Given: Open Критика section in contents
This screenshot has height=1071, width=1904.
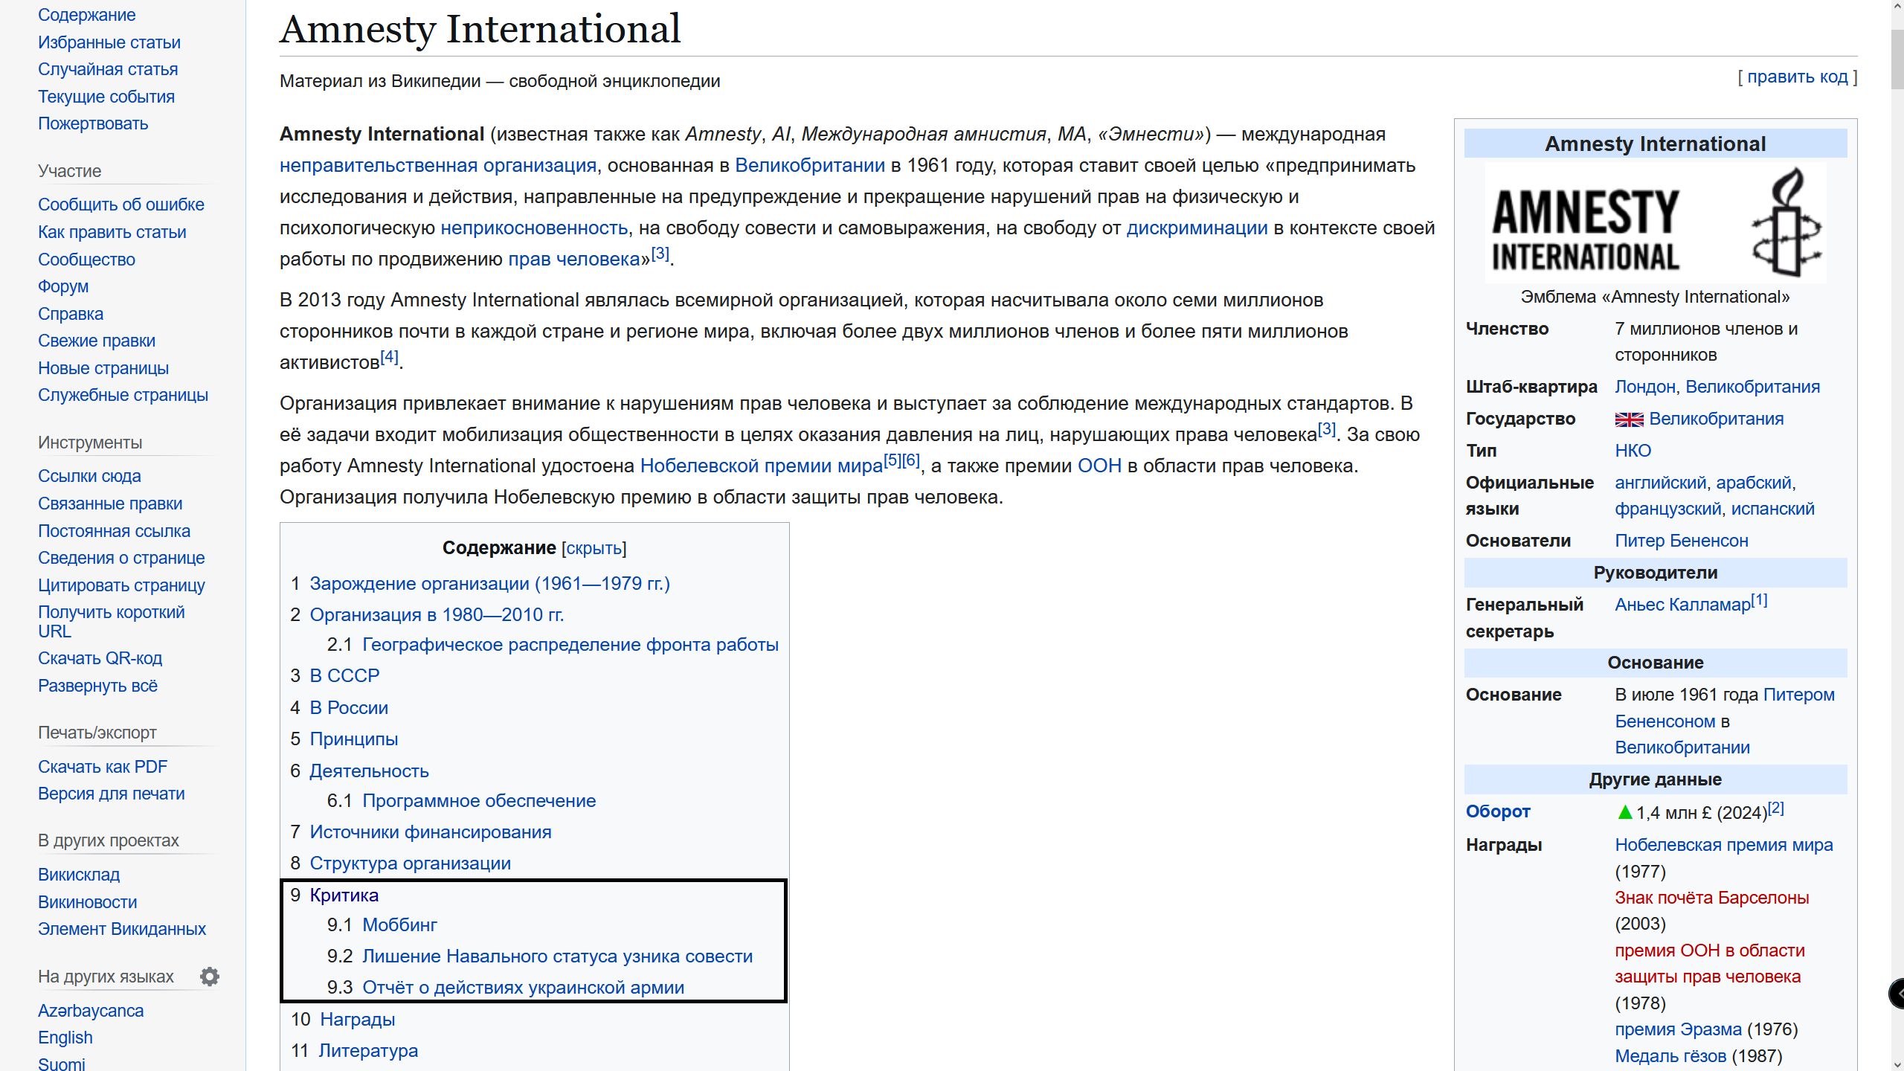Looking at the screenshot, I should [344, 895].
